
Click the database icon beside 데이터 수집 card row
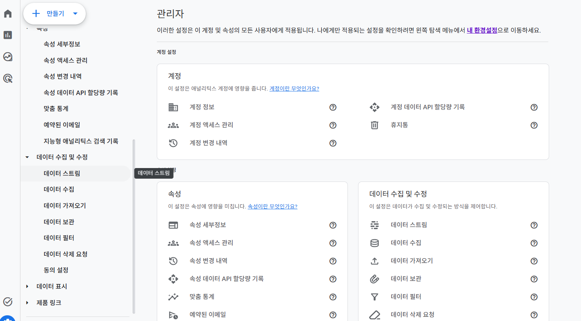tap(374, 243)
